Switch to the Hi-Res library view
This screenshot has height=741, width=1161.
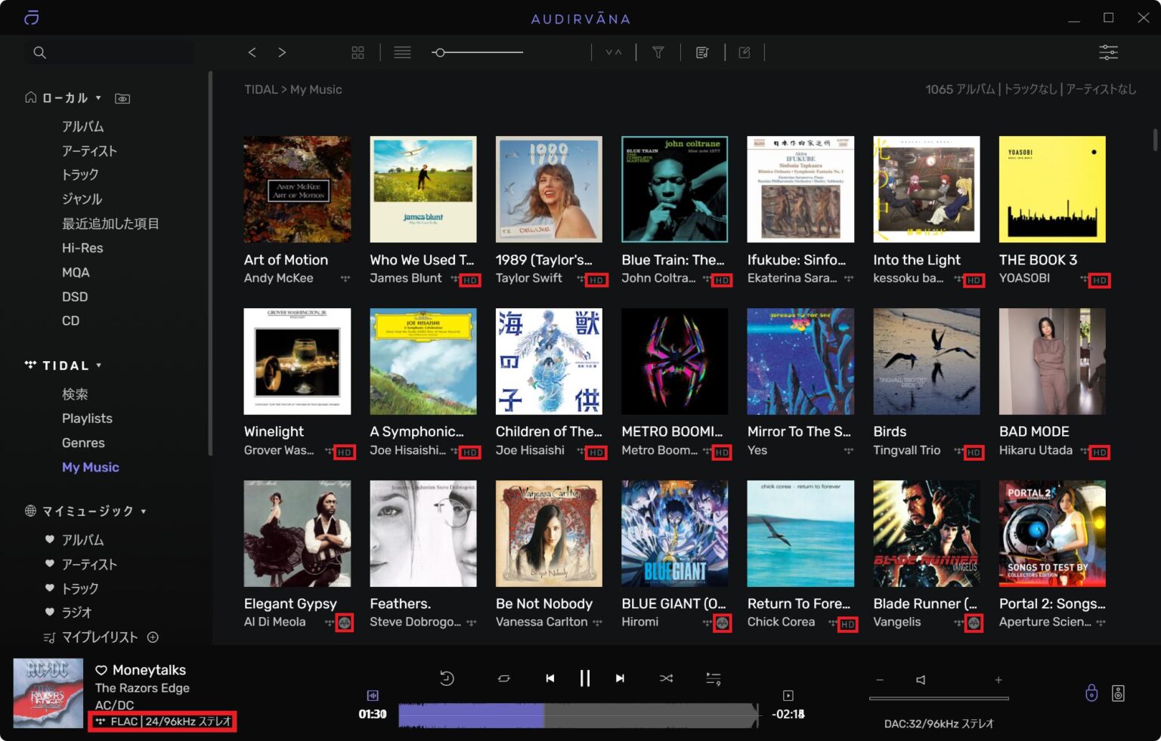81,248
